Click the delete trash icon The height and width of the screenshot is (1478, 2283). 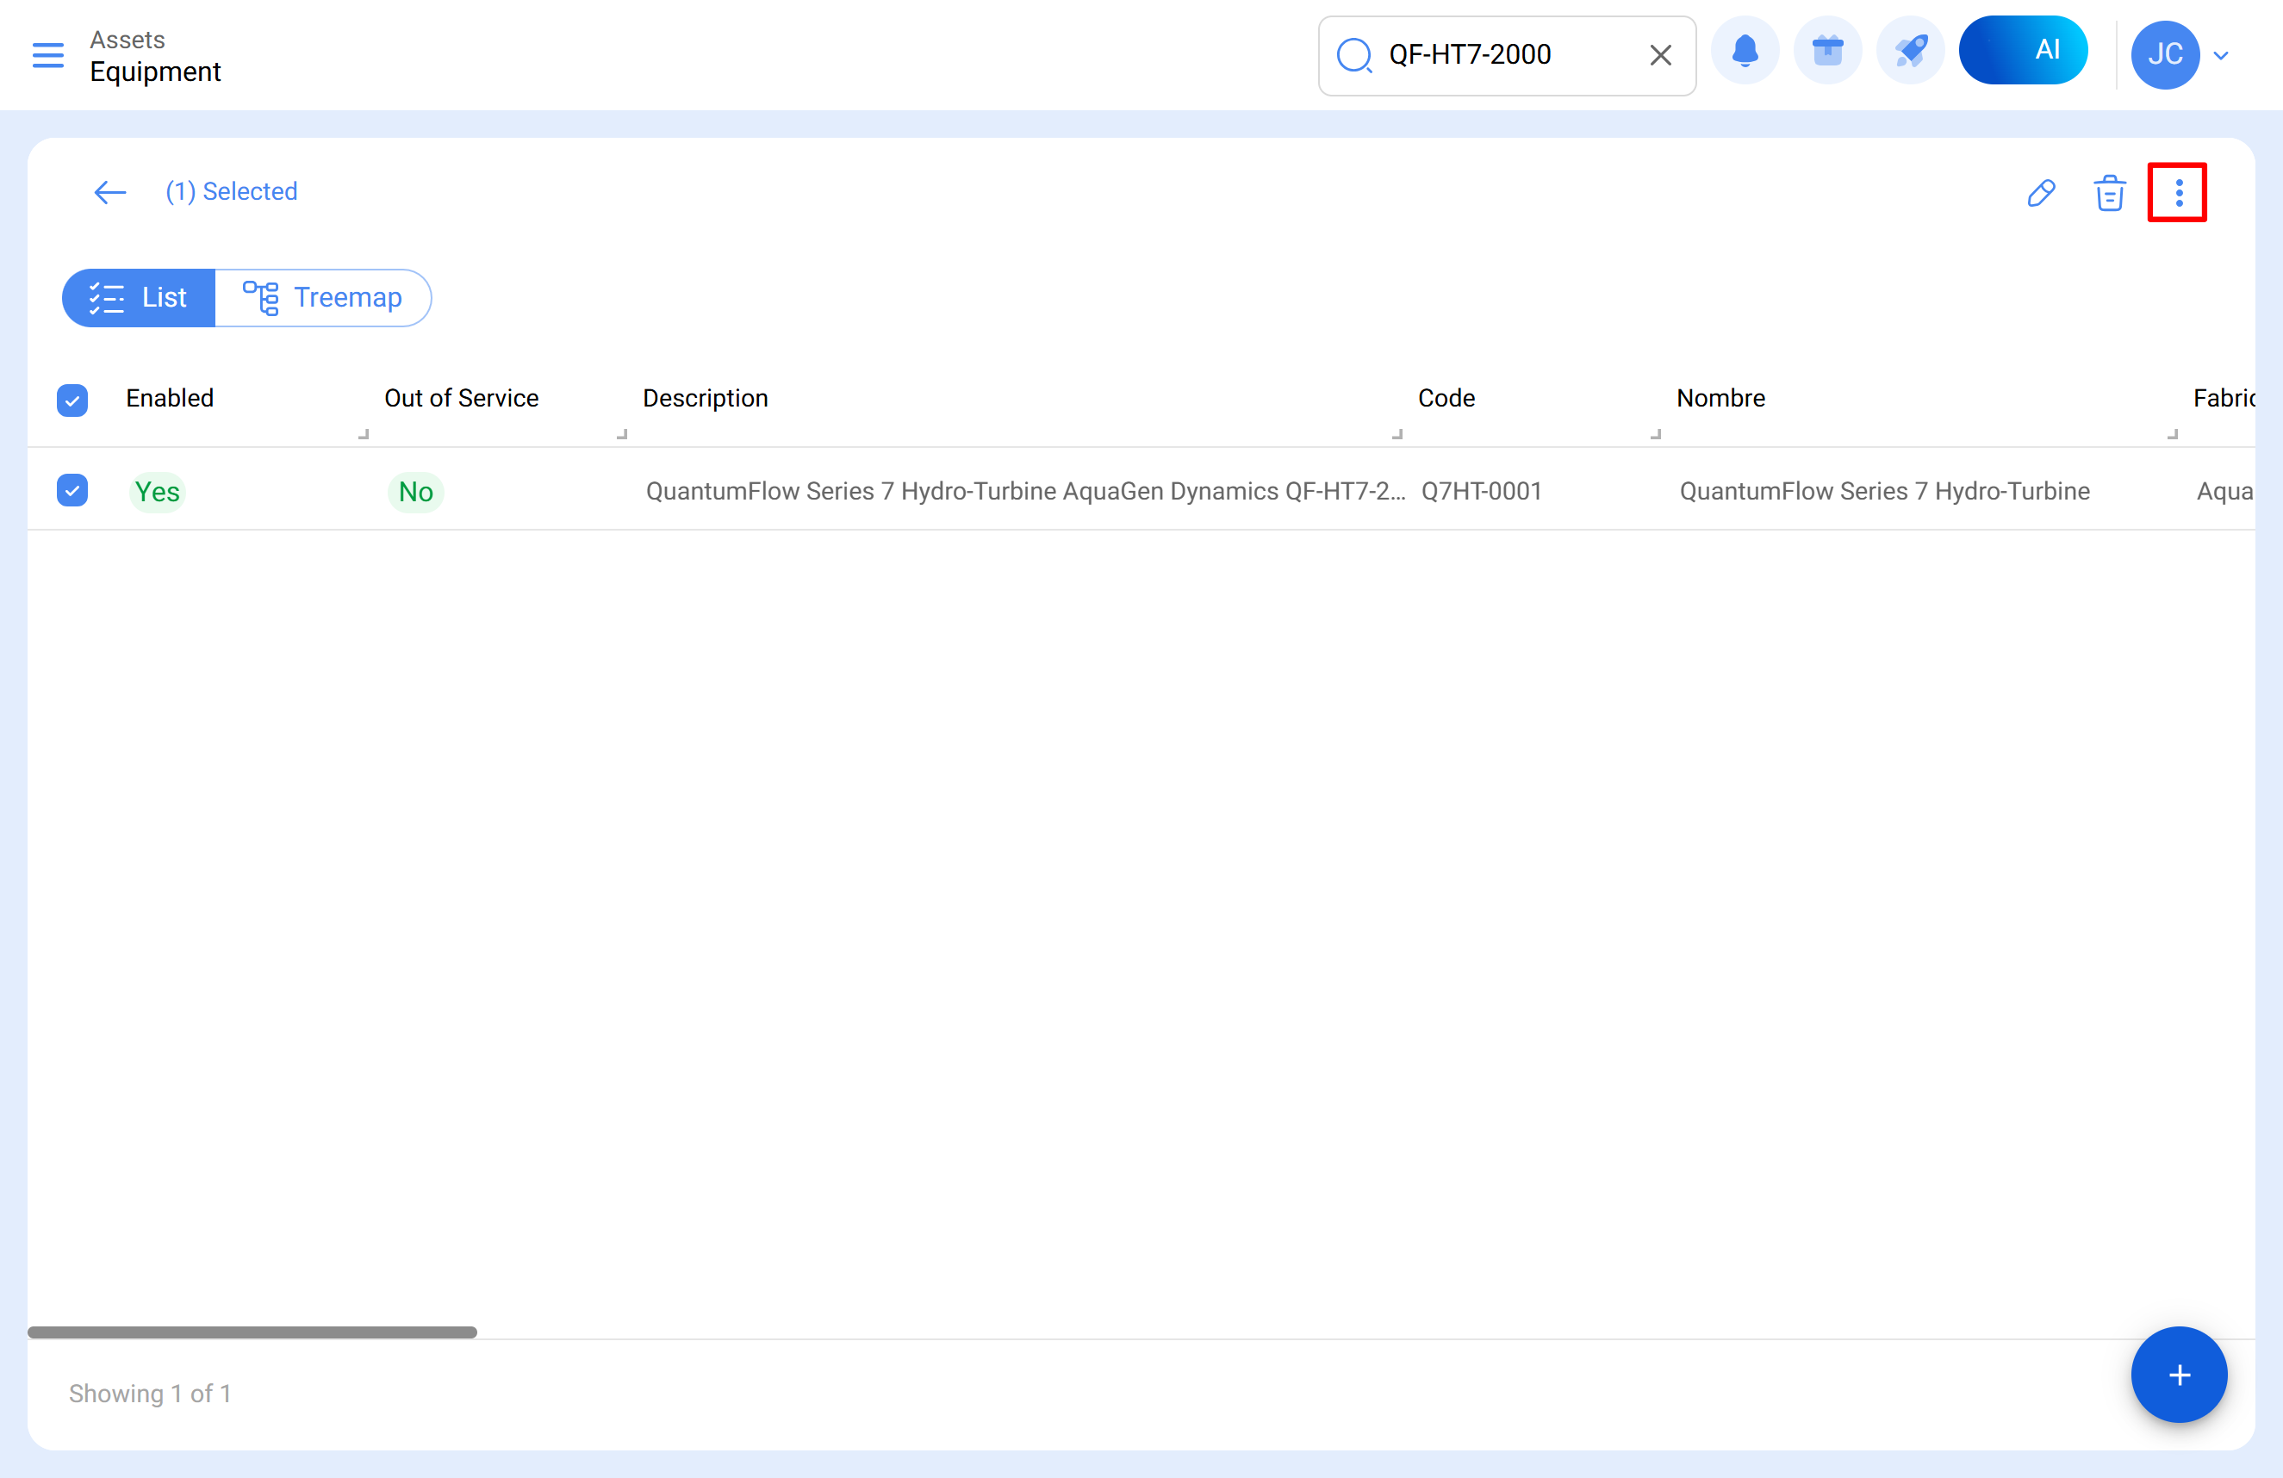pyautogui.click(x=2109, y=193)
